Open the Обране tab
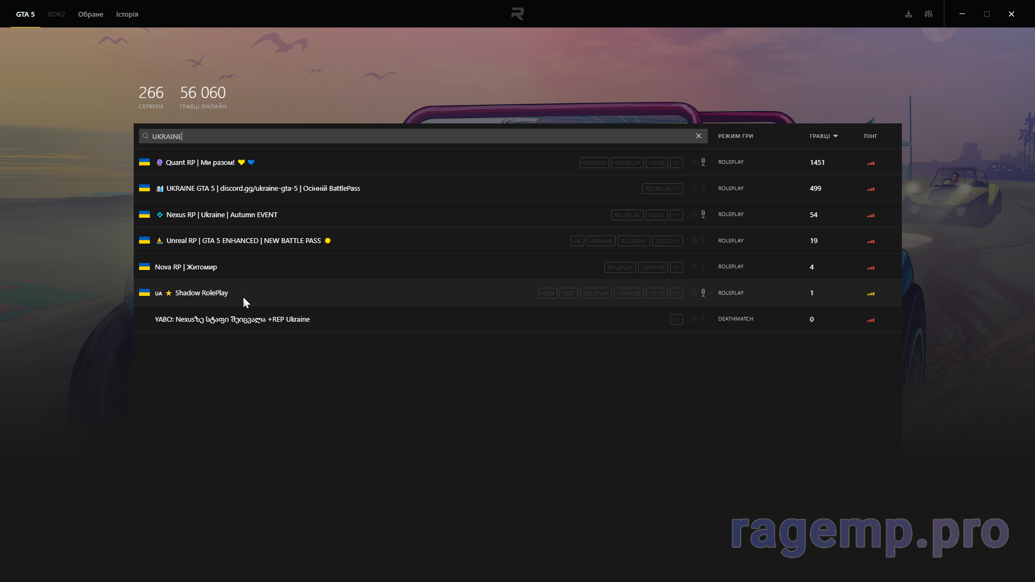 [91, 15]
